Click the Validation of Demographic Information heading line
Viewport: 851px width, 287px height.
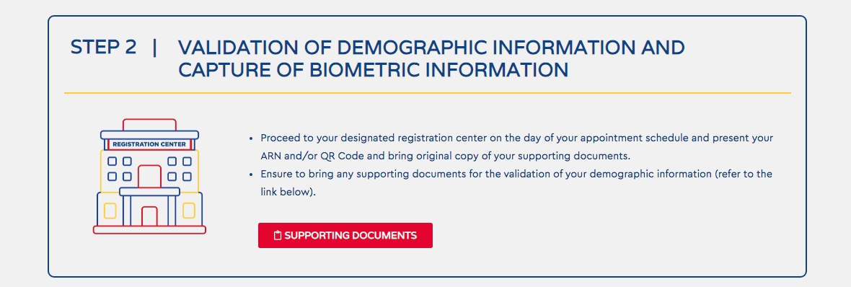(x=431, y=47)
